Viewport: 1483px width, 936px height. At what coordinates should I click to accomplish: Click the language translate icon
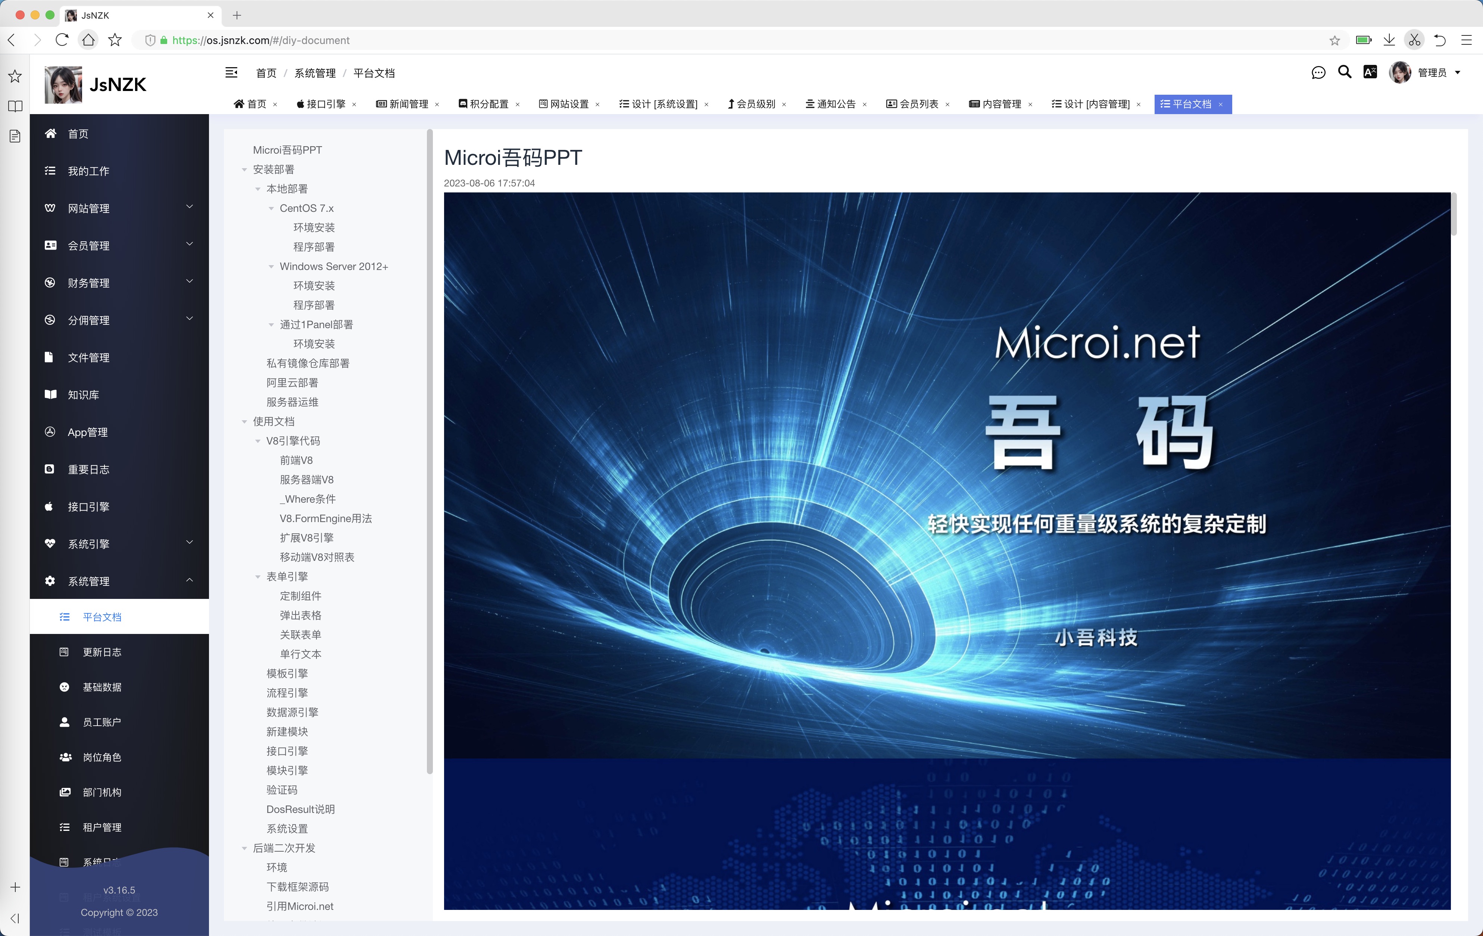1370,72
